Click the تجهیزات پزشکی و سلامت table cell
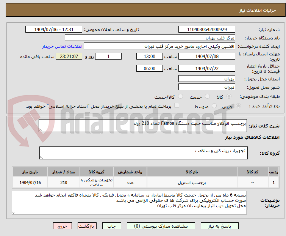The height and width of the screenshot is (236, 286). (97, 183)
